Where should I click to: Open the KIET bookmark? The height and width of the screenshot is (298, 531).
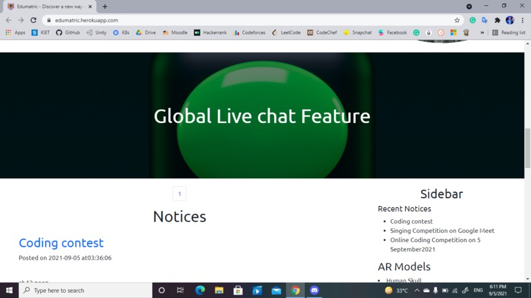[40, 32]
